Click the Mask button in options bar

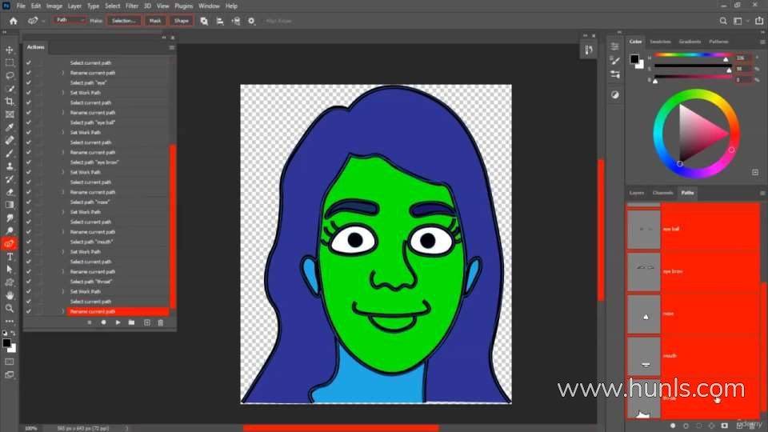155,20
